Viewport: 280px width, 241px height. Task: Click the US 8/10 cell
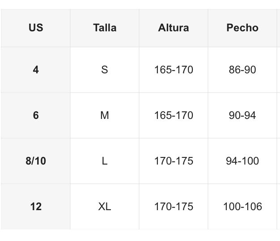(36, 161)
